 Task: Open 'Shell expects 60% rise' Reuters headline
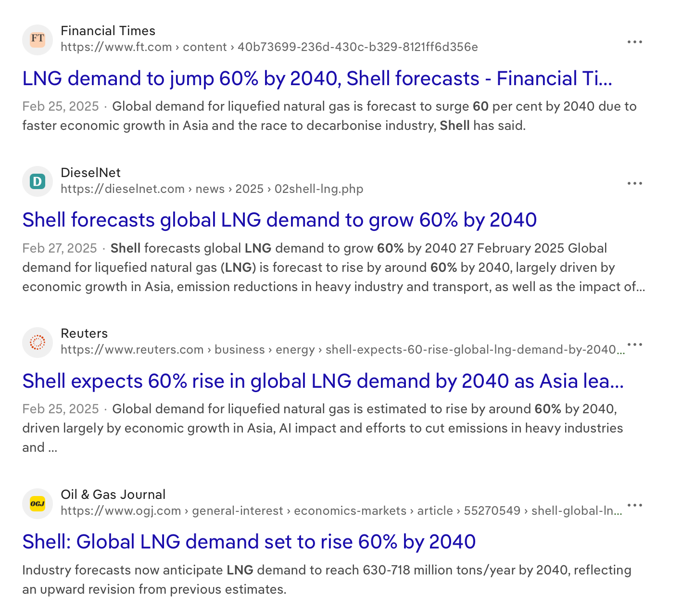[323, 381]
